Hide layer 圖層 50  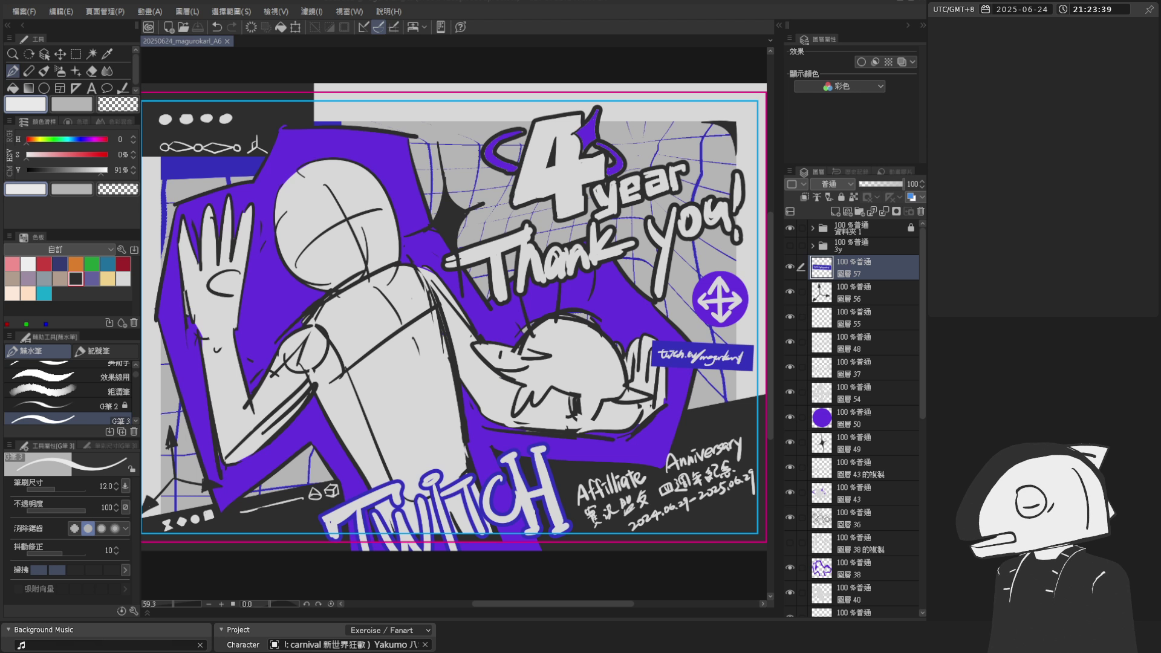[790, 417]
